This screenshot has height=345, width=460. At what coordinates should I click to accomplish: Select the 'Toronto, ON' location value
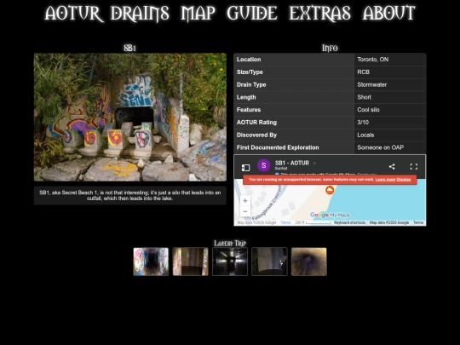point(372,60)
